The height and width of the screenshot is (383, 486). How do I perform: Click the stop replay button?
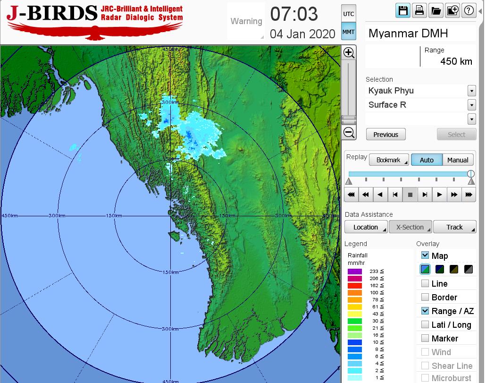point(410,194)
